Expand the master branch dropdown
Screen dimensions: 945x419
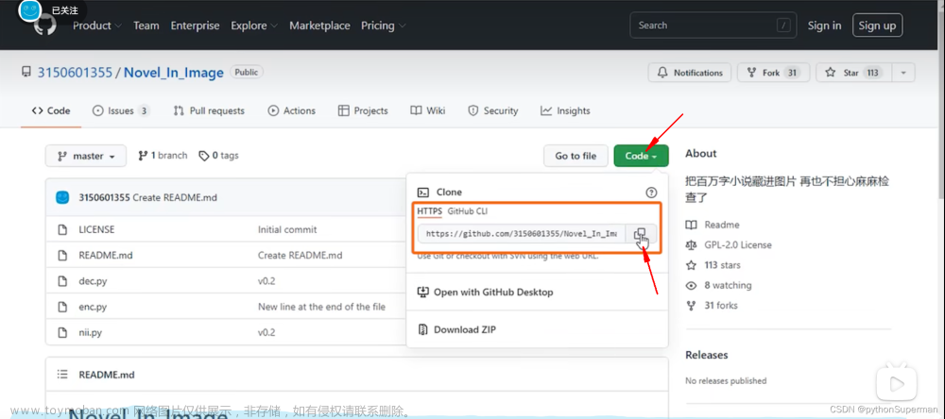(x=86, y=156)
